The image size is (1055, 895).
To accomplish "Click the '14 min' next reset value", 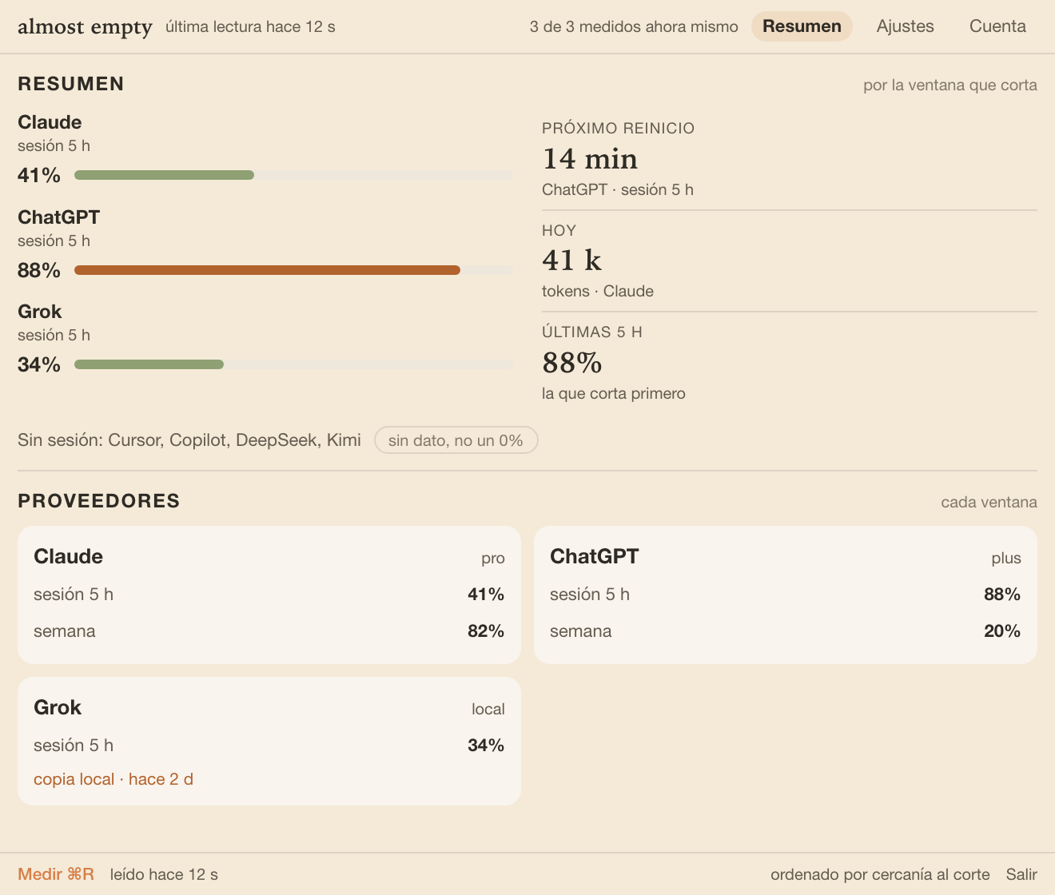I will click(x=590, y=159).
